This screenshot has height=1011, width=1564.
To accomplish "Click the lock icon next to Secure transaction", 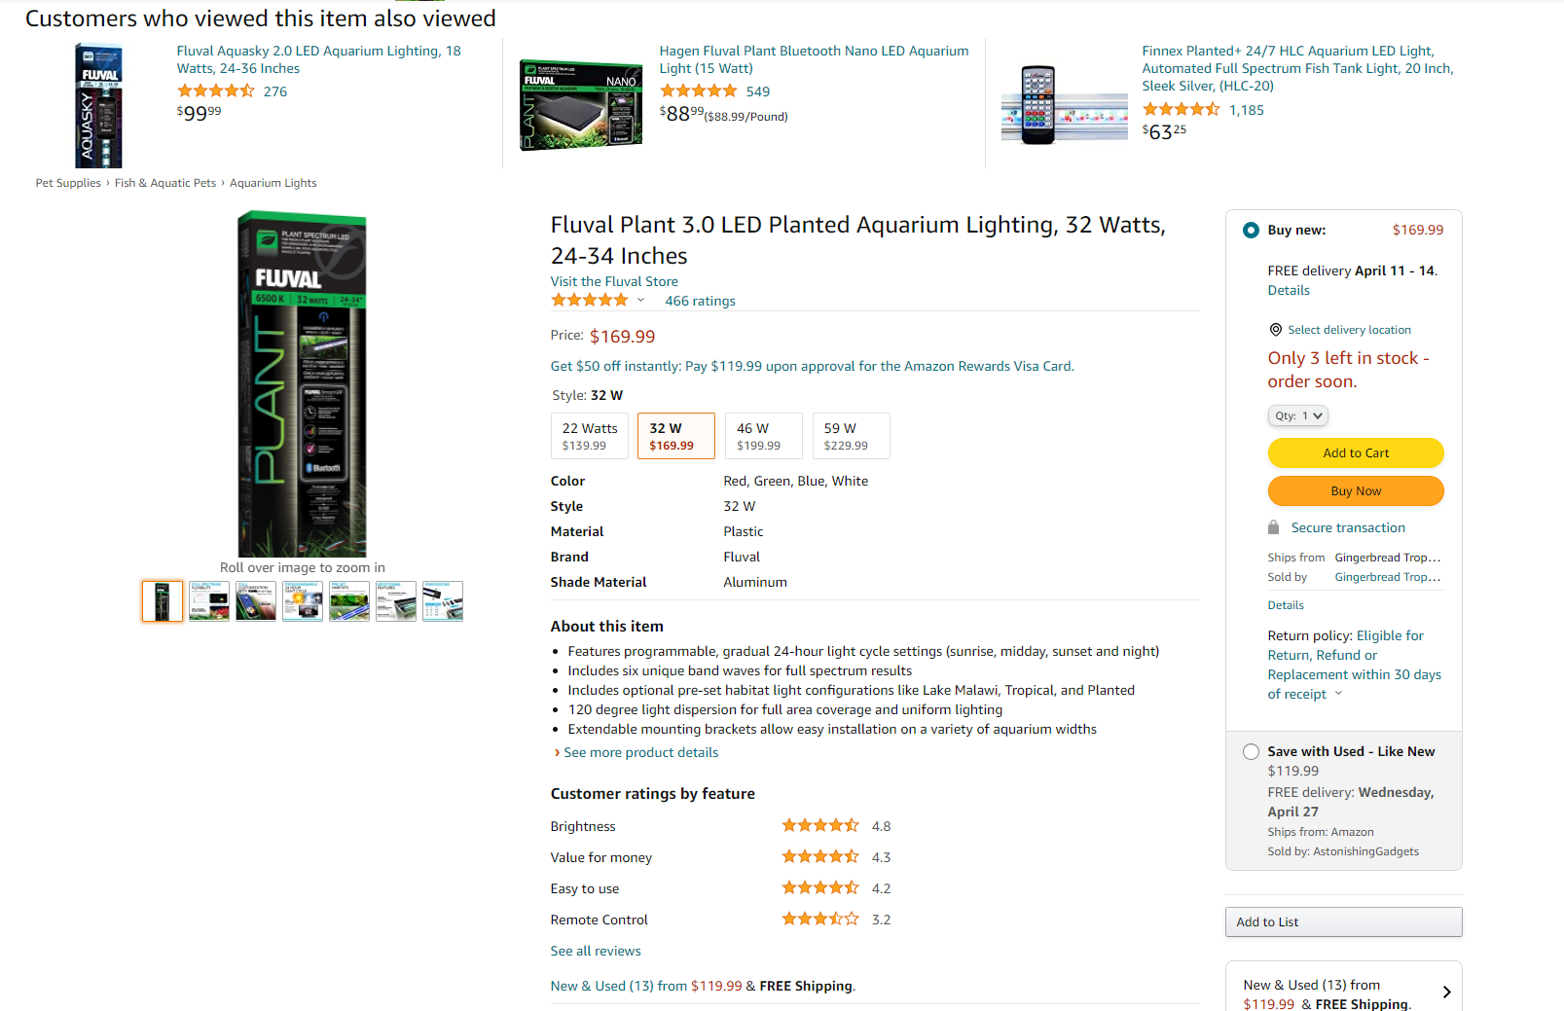I will 1273,527.
